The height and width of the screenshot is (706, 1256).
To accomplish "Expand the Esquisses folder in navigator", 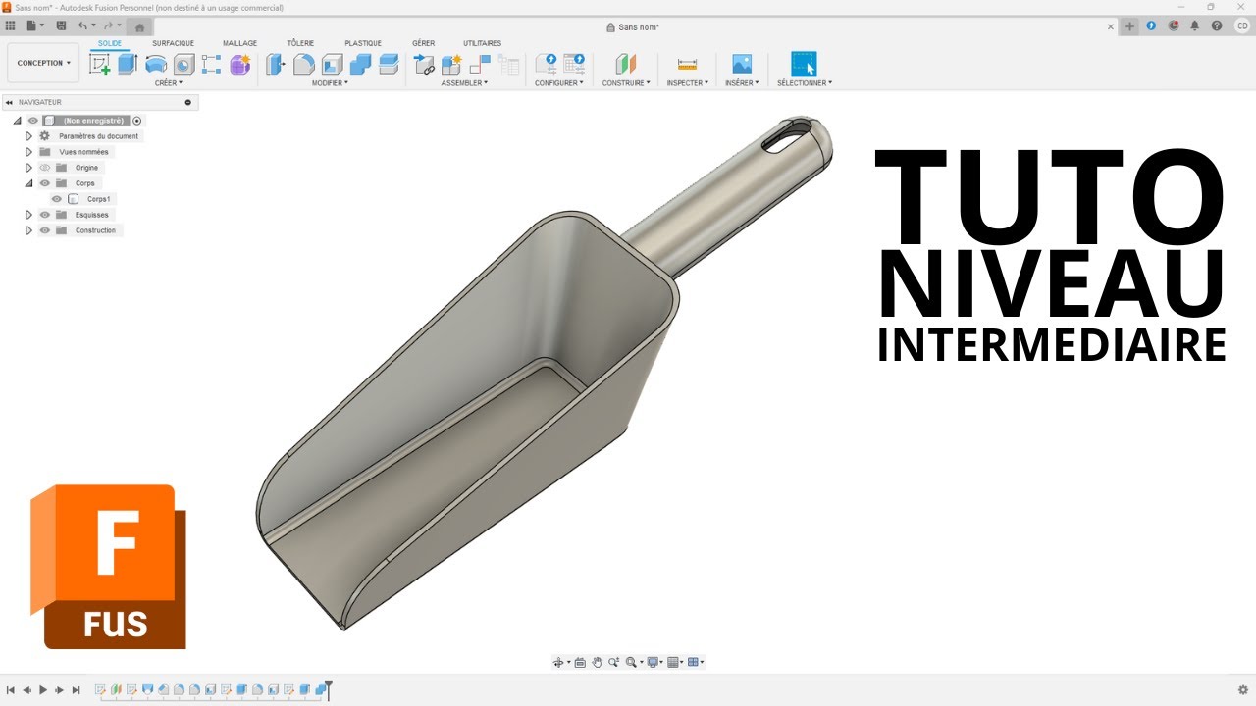I will [28, 215].
